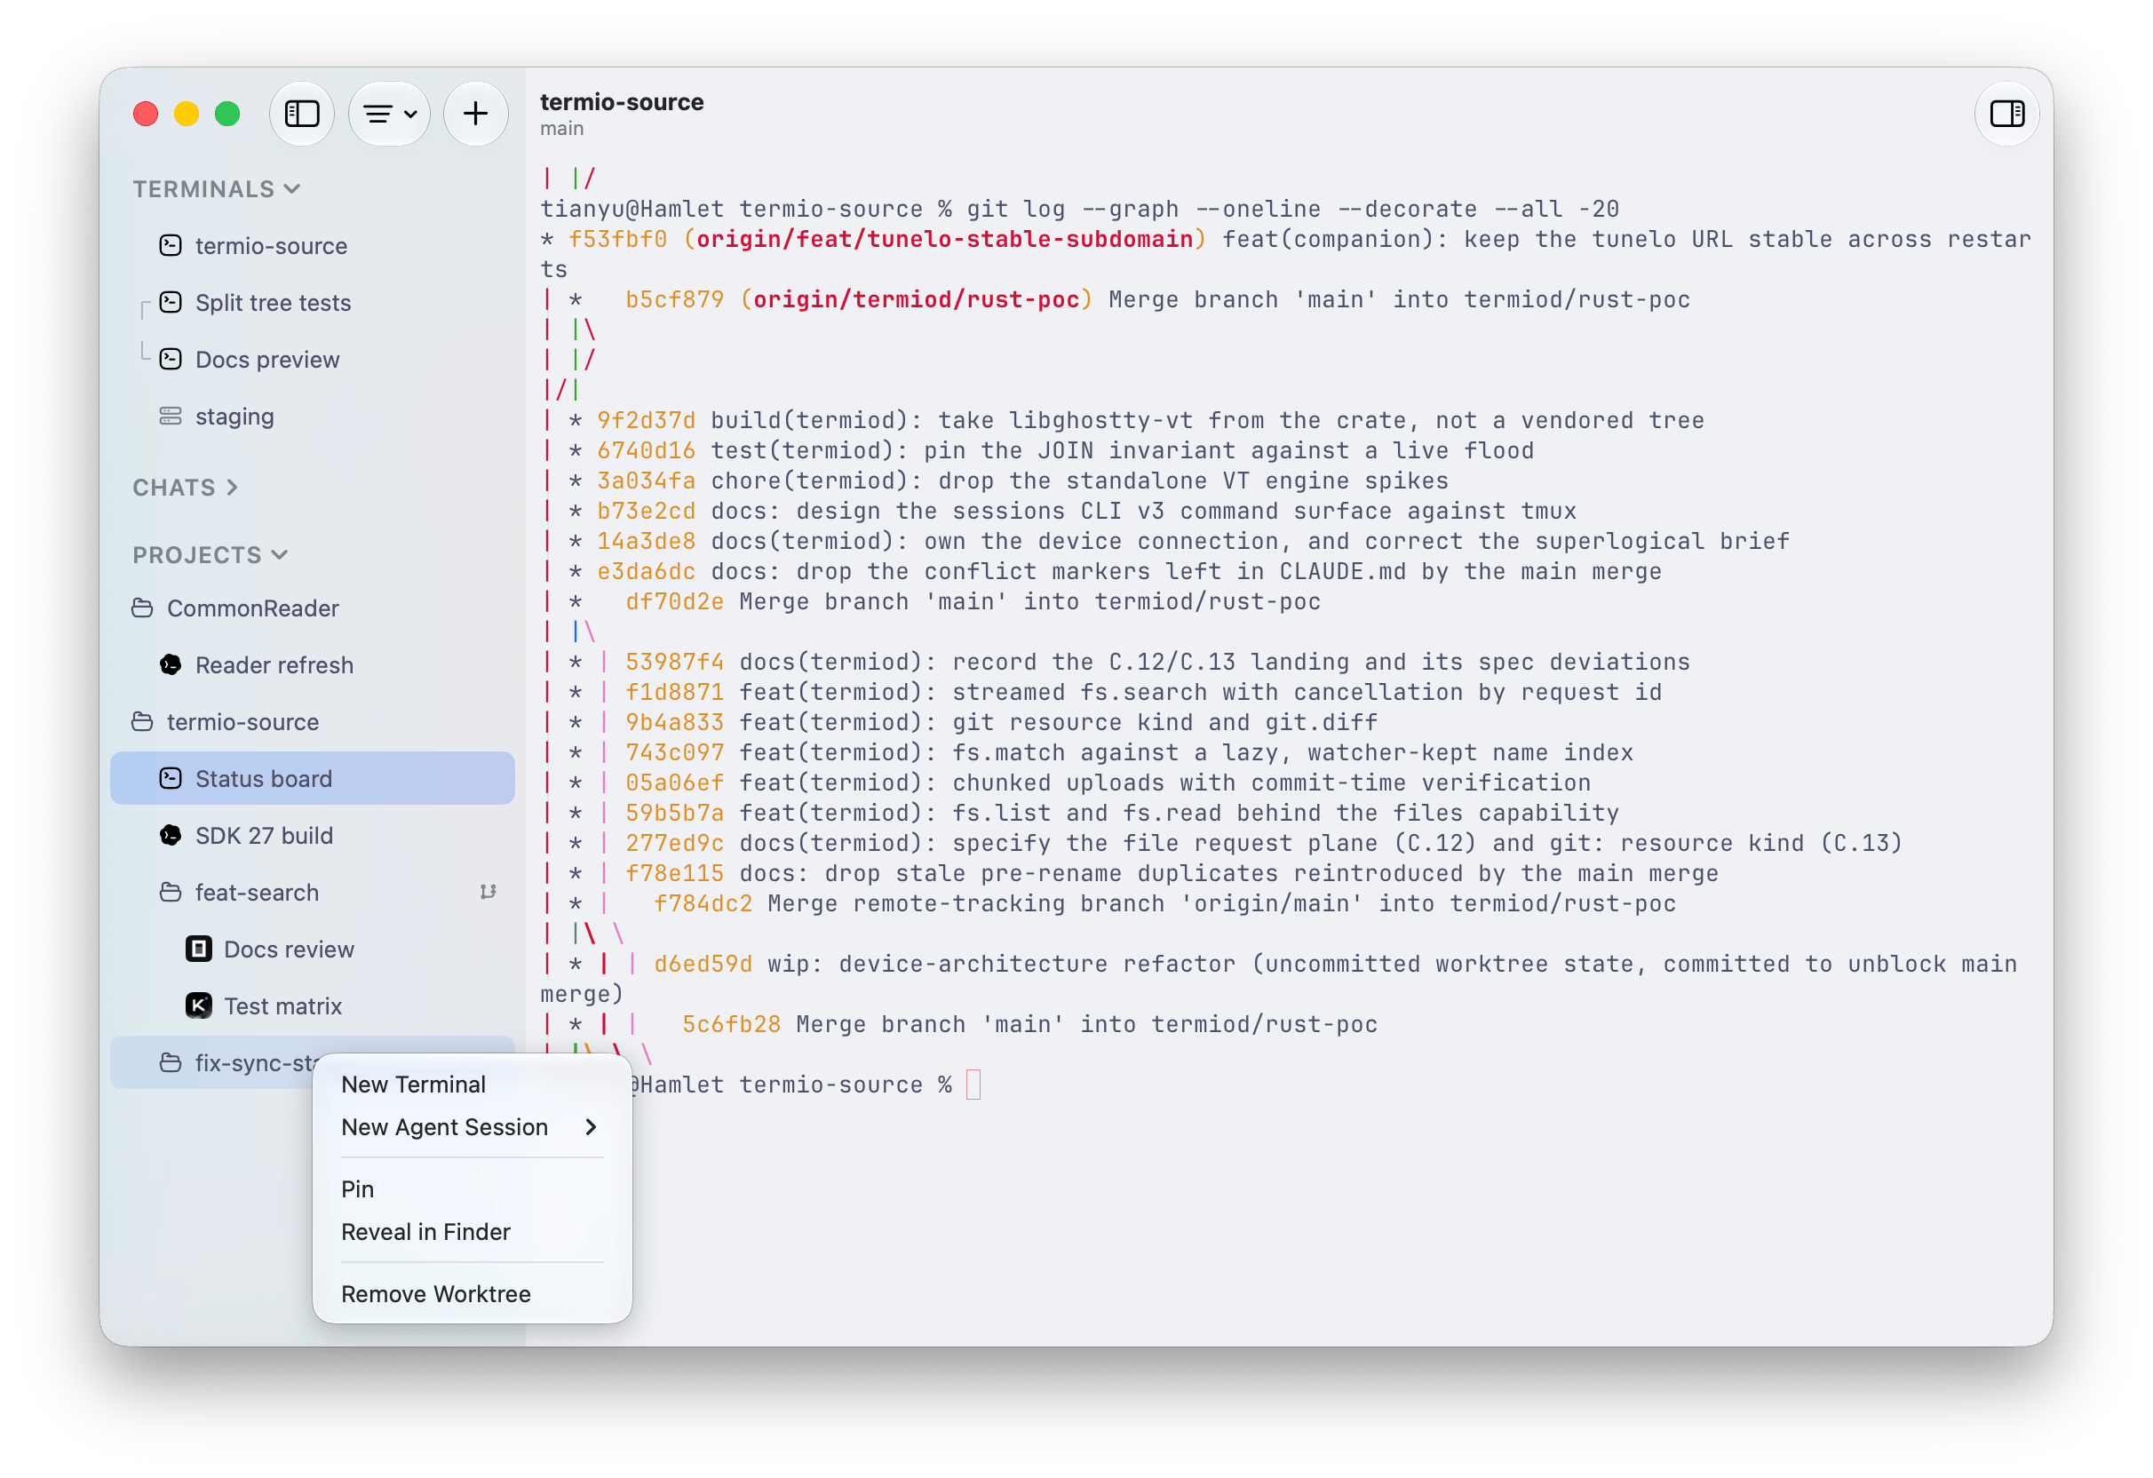Click the plus button to add new
Image resolution: width=2153 pixels, height=1478 pixels.
point(475,114)
